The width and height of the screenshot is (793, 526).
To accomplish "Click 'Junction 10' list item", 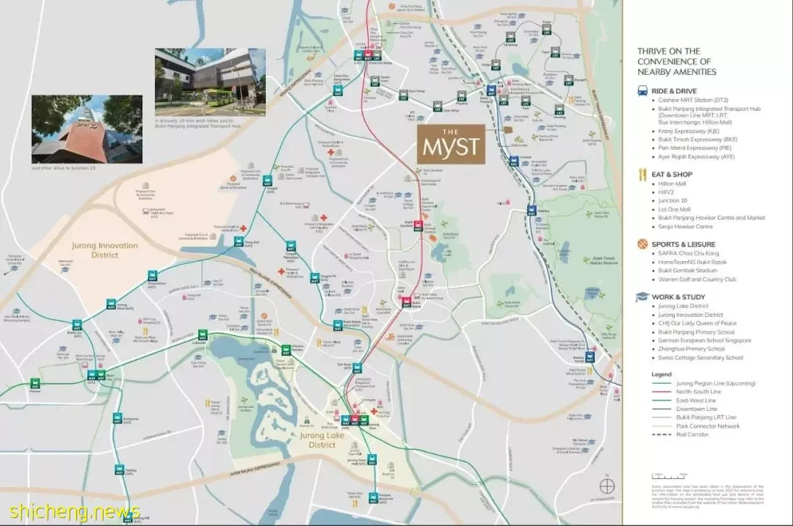I will pos(673,200).
